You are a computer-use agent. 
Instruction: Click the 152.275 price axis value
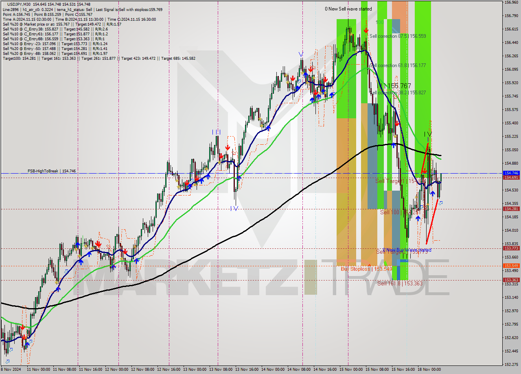pyautogui.click(x=511, y=364)
